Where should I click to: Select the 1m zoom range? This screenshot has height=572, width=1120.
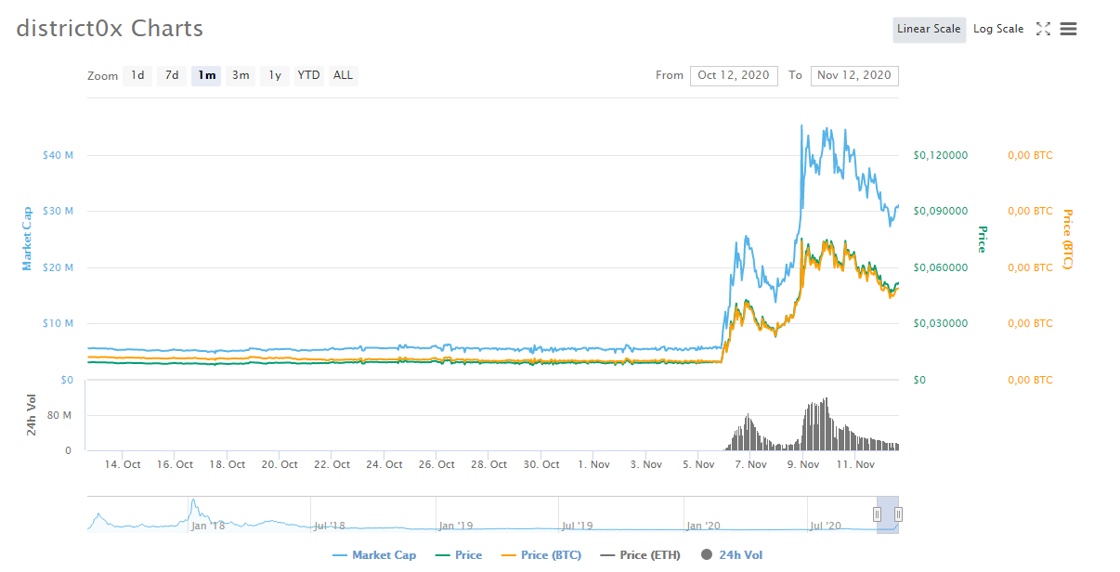coord(206,75)
